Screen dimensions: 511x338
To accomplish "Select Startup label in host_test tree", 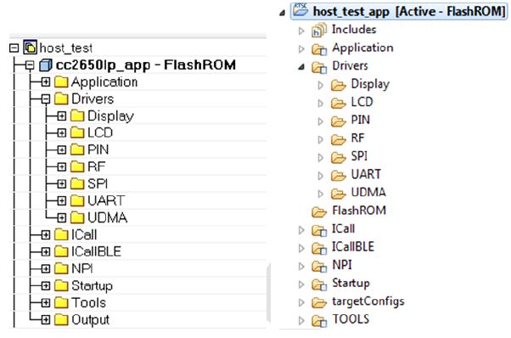I will pyautogui.click(x=92, y=286).
